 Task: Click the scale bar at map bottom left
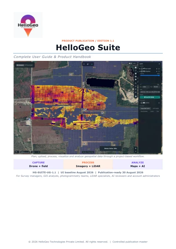[x=25, y=152]
